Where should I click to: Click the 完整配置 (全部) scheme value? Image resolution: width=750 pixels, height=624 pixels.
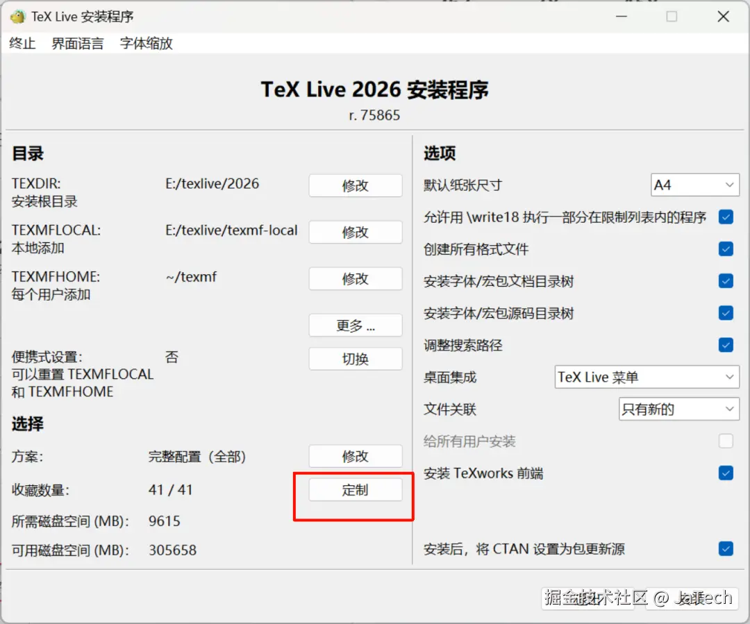pyautogui.click(x=197, y=457)
